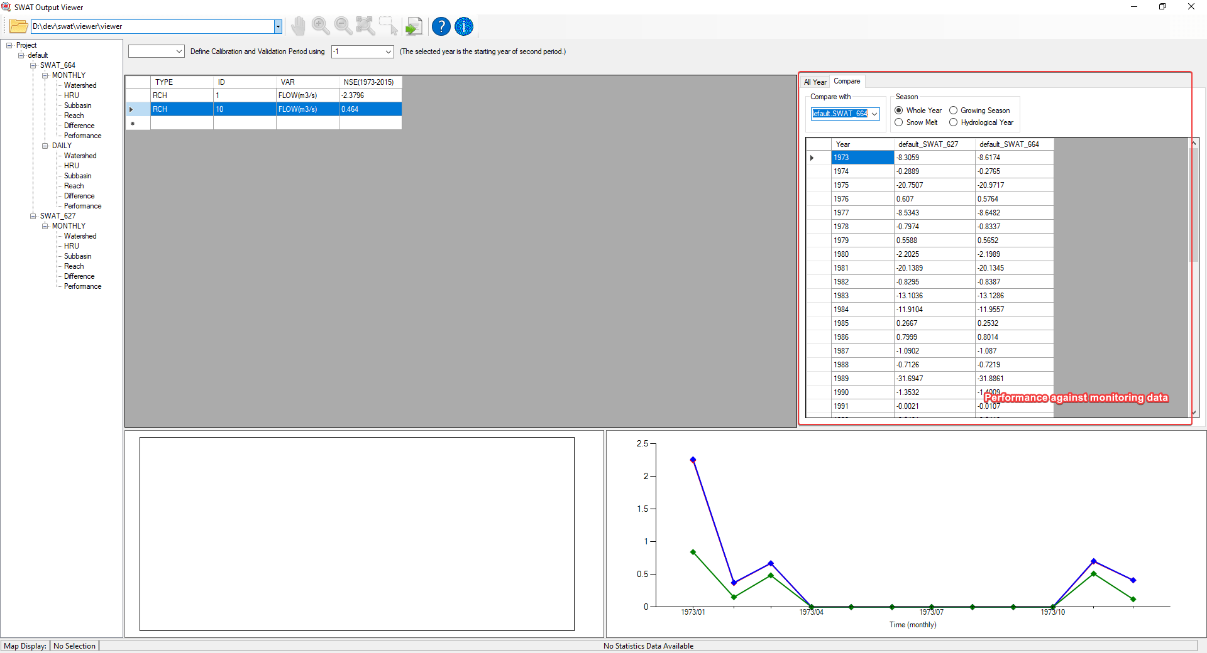Switch to the Compare tab
Image resolution: width=1207 pixels, height=653 pixels.
[x=847, y=82]
